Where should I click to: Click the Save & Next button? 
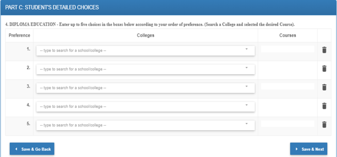[309, 149]
